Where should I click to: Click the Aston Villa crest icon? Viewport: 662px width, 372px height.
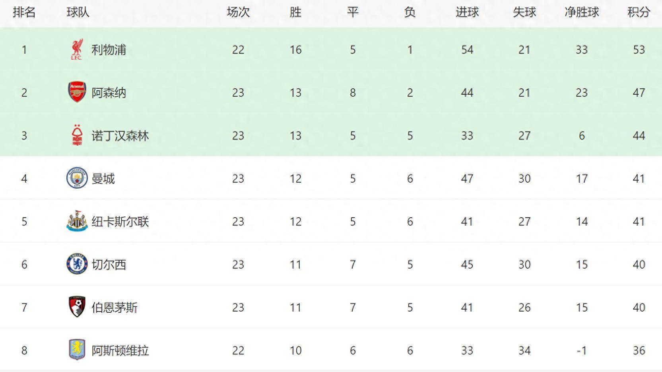[77, 350]
